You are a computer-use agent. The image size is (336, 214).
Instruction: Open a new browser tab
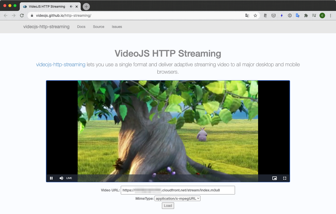point(86,7)
